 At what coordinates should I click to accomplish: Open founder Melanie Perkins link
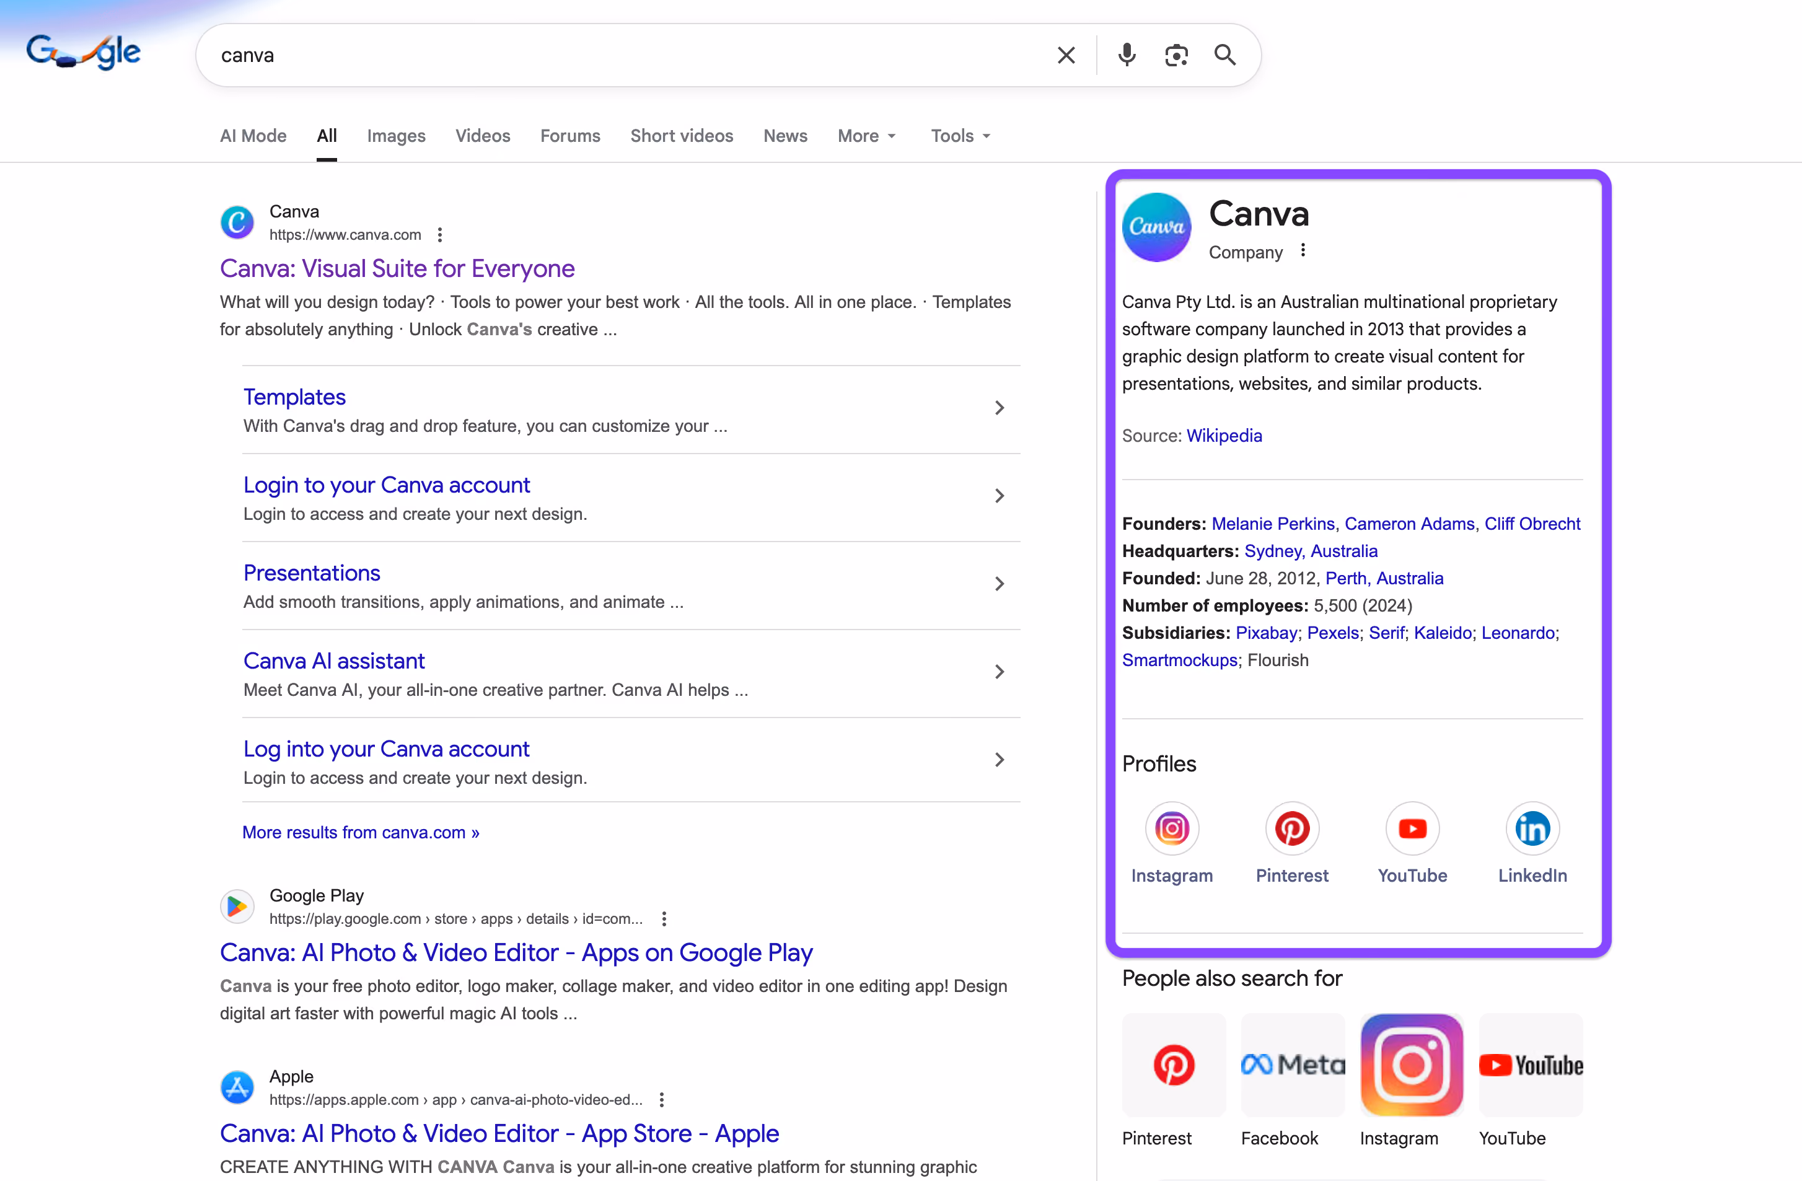[x=1273, y=524]
